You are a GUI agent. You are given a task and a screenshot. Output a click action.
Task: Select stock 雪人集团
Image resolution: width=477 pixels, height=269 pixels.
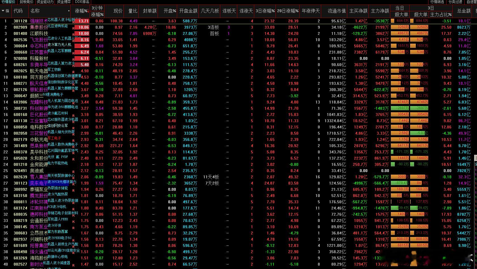(x=39, y=177)
